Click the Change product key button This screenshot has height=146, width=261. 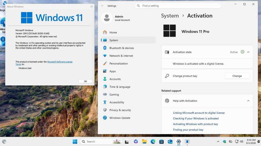pyautogui.click(x=237, y=76)
